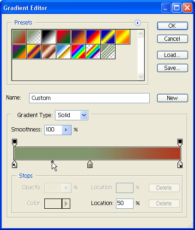The height and width of the screenshot is (230, 195).
Task: Click the OK button
Action: tap(172, 26)
